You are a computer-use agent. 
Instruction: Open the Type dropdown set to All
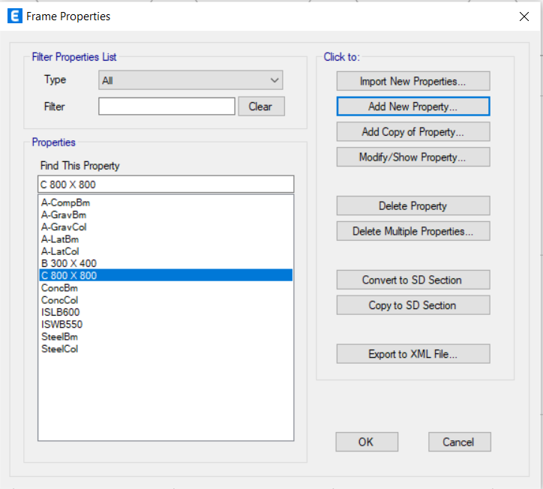[x=190, y=80]
